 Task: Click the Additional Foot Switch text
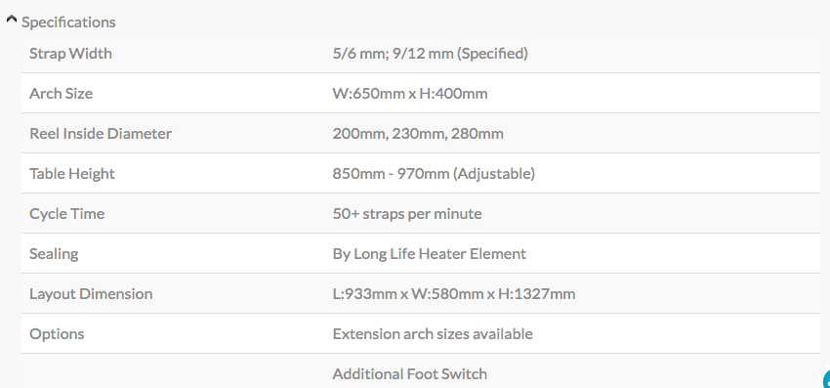coord(410,373)
